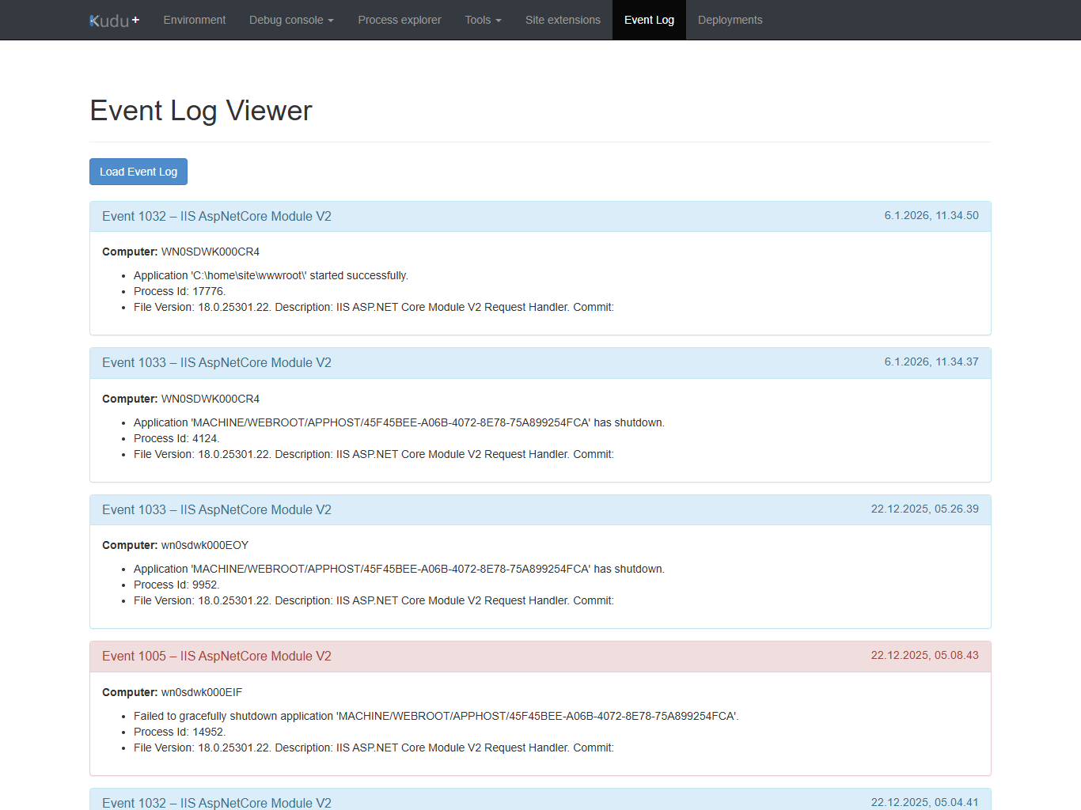
Task: Open the Debug console chevron arrow
Action: [x=330, y=21]
